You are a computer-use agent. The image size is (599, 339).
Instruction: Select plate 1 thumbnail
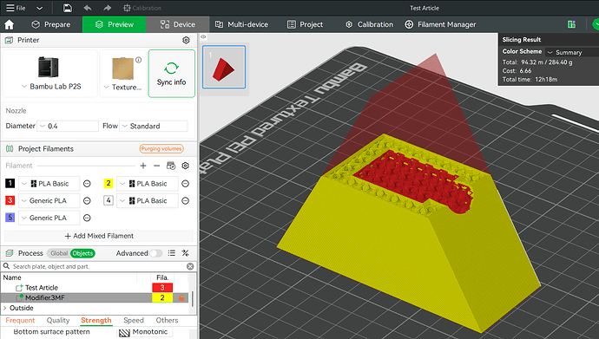224,67
